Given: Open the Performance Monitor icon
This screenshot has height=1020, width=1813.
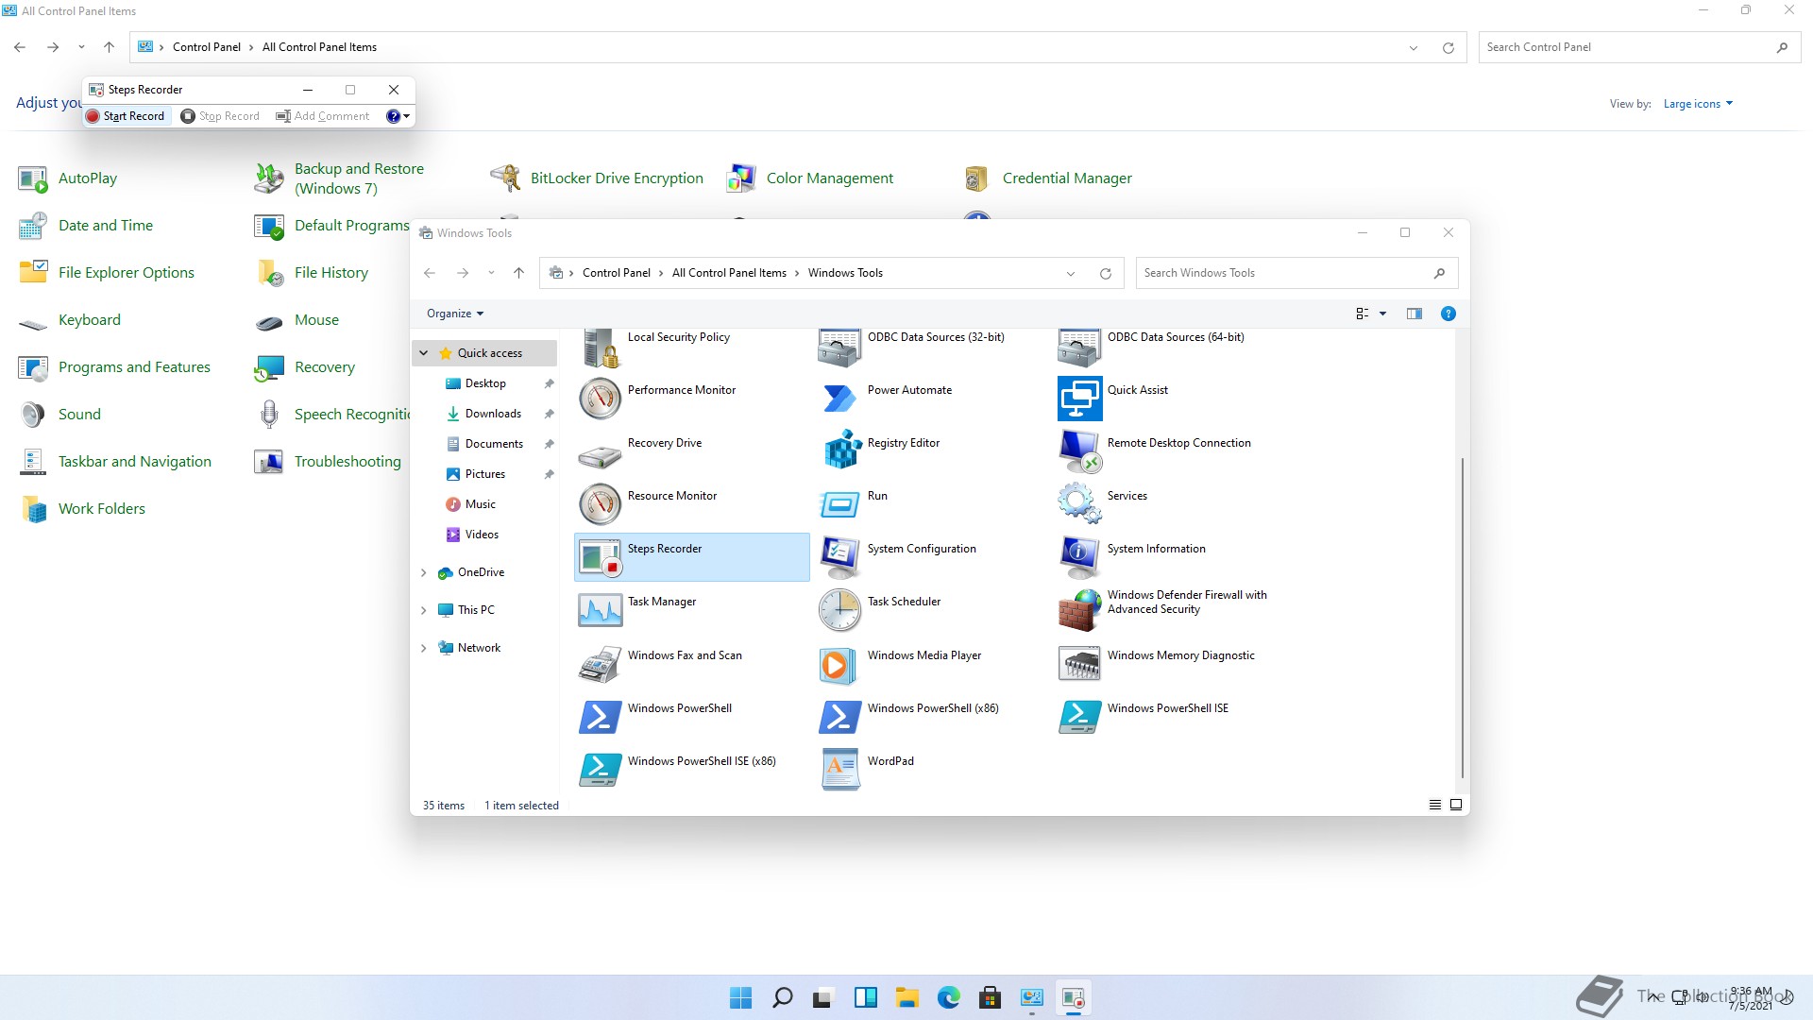Looking at the screenshot, I should pos(600,399).
